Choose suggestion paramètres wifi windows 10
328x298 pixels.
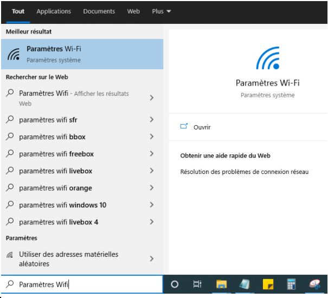pyautogui.click(x=82, y=205)
